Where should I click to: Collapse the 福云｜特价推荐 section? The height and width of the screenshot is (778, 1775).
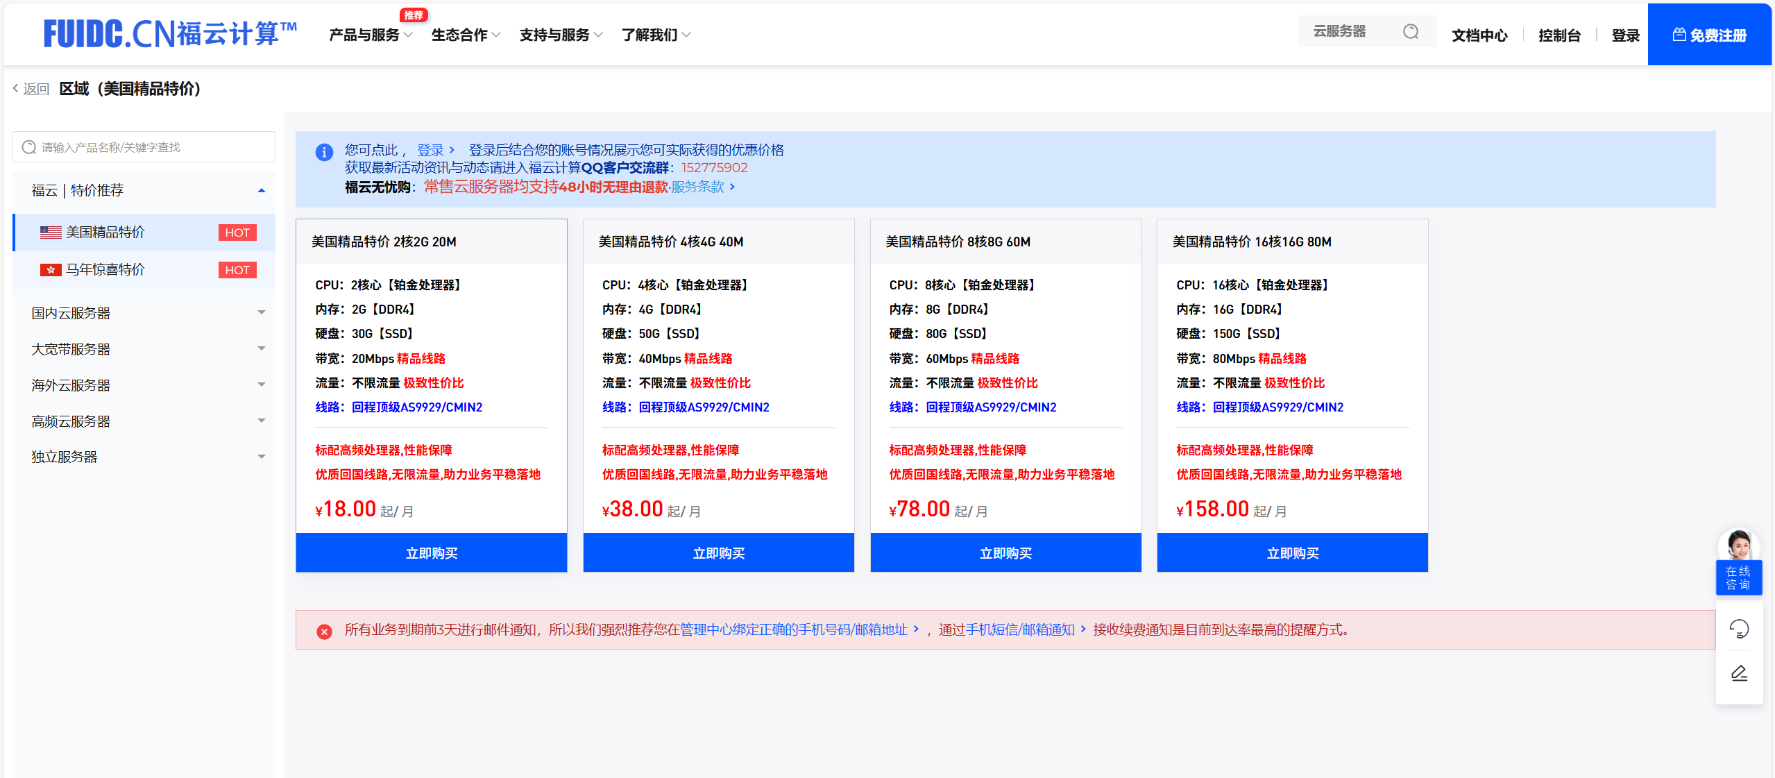[x=262, y=189]
